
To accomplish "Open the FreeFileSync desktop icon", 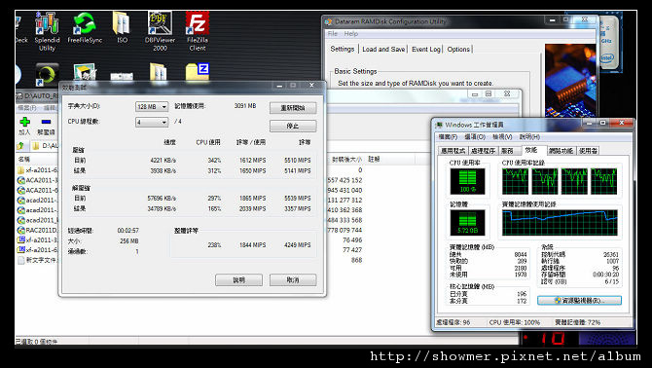I will pos(85,28).
